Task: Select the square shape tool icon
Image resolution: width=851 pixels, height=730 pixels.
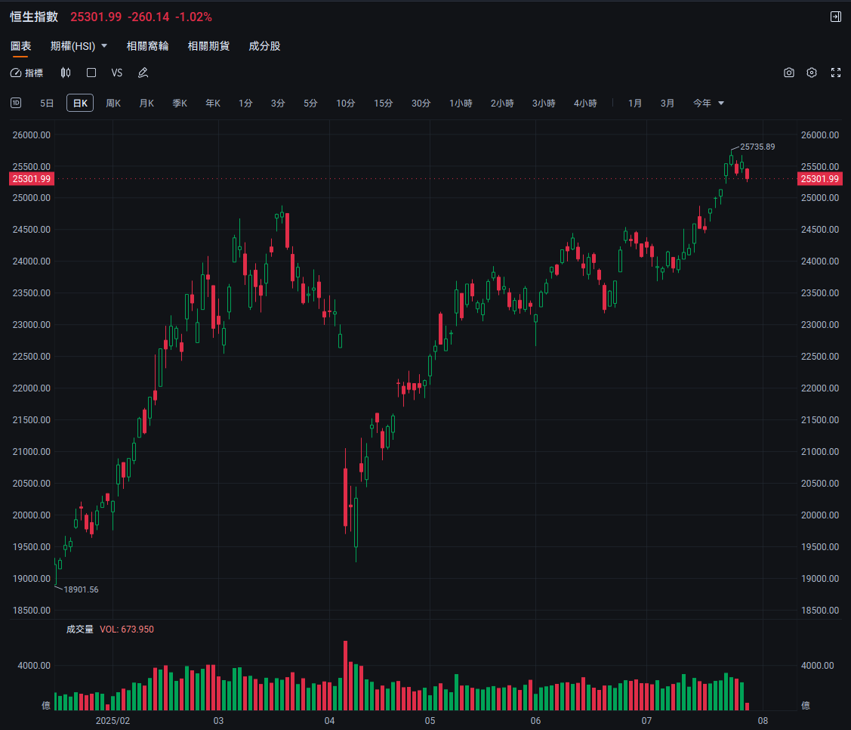Action: (x=91, y=73)
